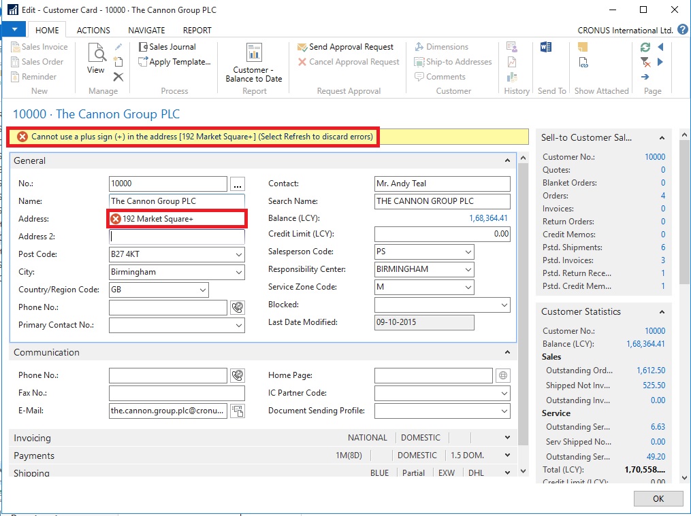The height and width of the screenshot is (516, 691).
Task: Click the email send icon beside E-Mail field
Action: pos(237,411)
